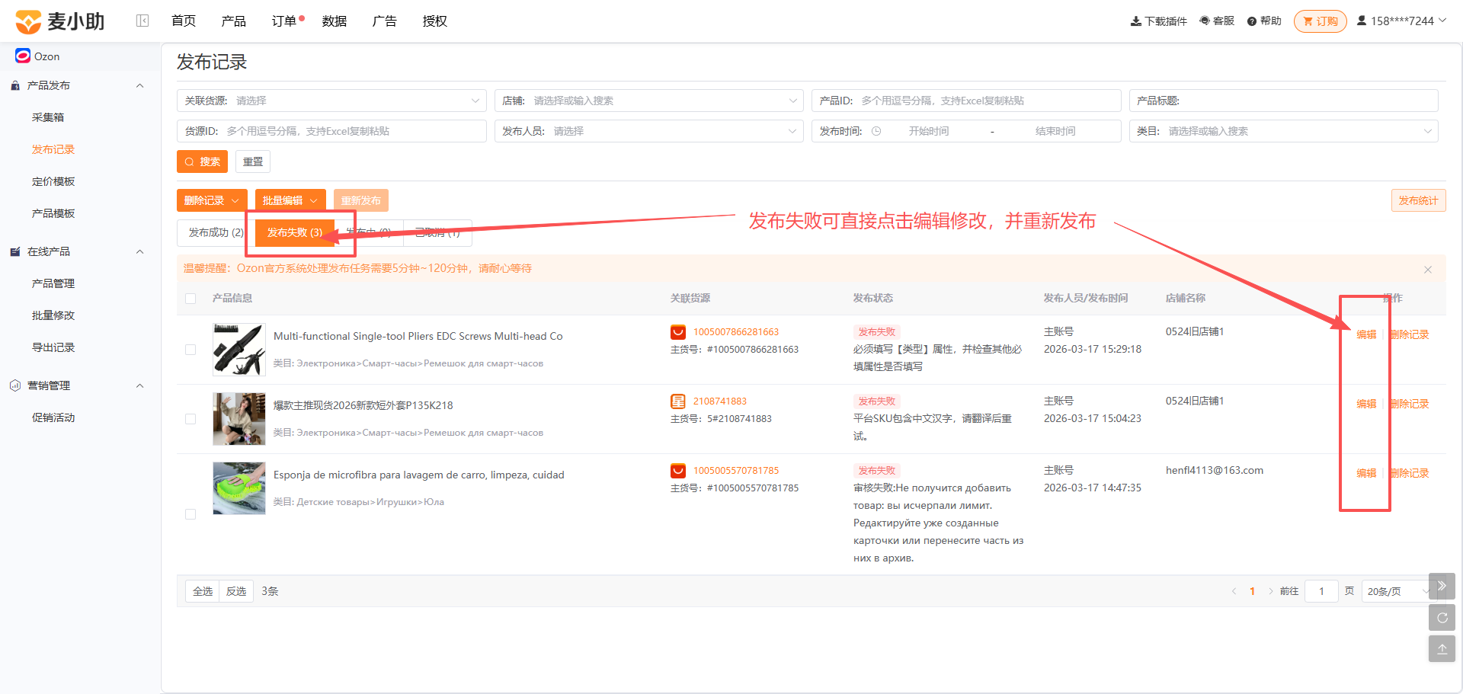
Task: Close the Ozon warm reminder banner
Action: 1428,269
